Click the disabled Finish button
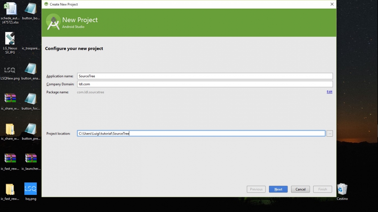The width and height of the screenshot is (378, 212). coord(322,189)
